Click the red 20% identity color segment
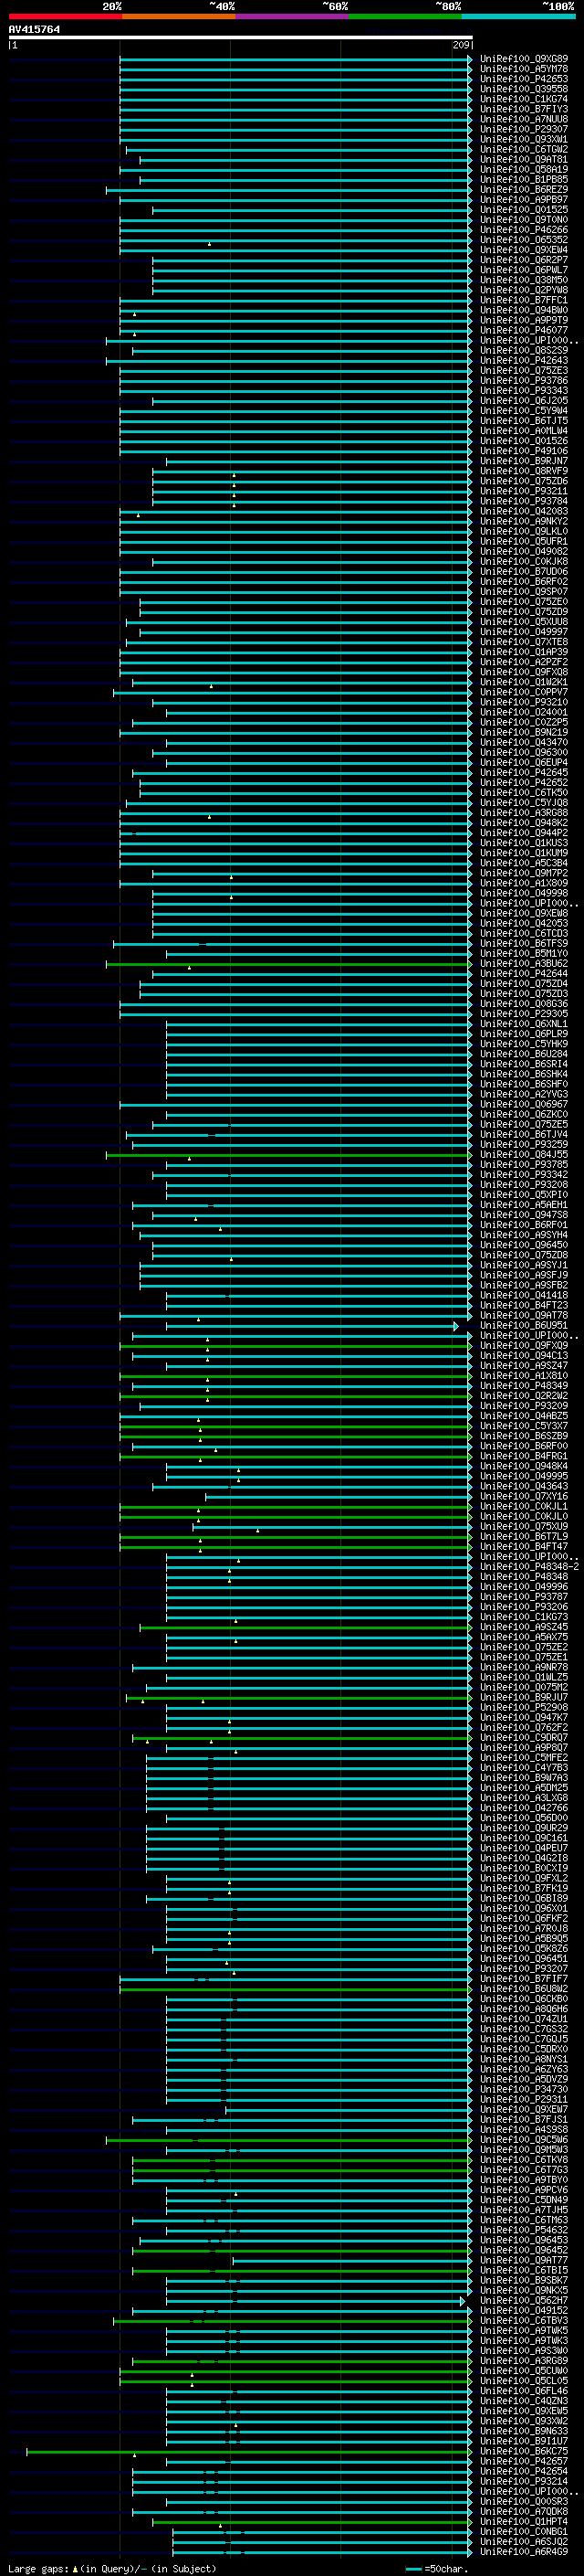This screenshot has width=584, height=2576. [x=65, y=17]
